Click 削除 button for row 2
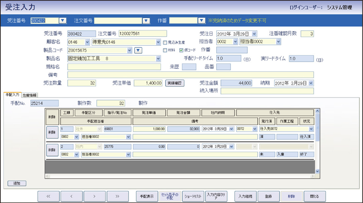 52,150
